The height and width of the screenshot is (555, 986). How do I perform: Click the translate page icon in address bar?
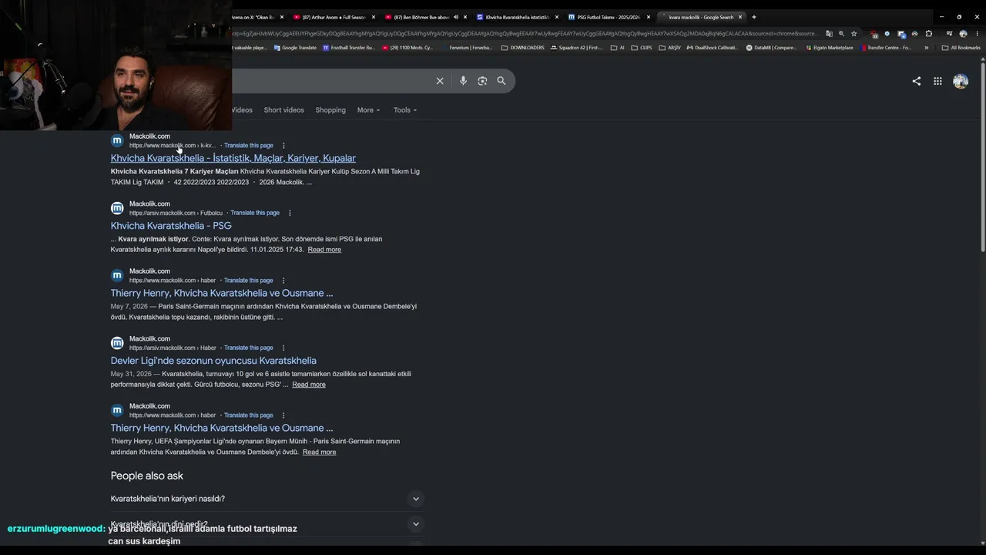click(x=829, y=34)
